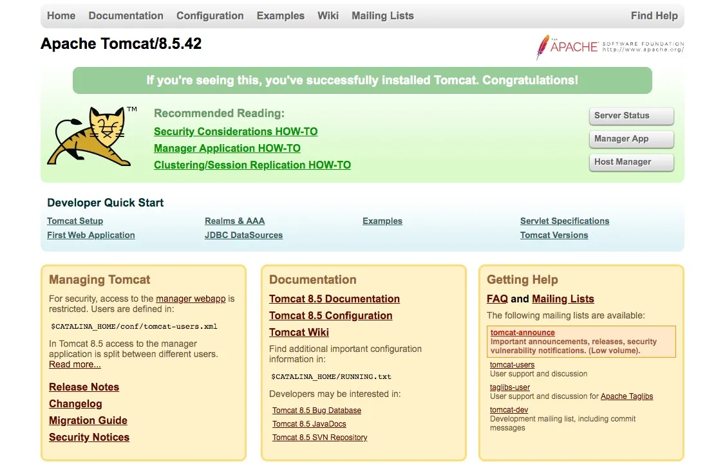Open Tomcat 8.5 SVN Repository link

(x=319, y=438)
